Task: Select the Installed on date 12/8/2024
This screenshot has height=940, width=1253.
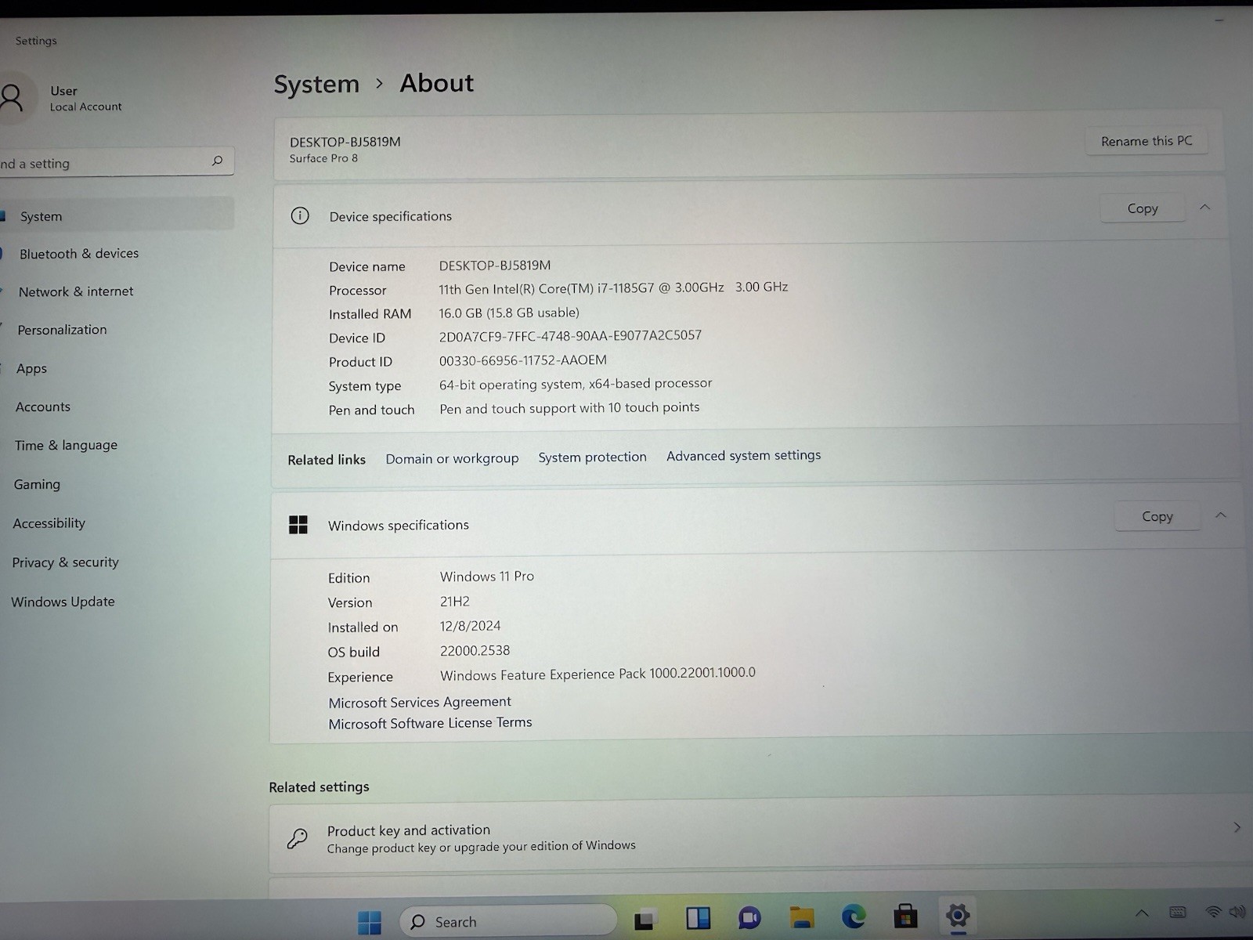Action: pyautogui.click(x=470, y=626)
